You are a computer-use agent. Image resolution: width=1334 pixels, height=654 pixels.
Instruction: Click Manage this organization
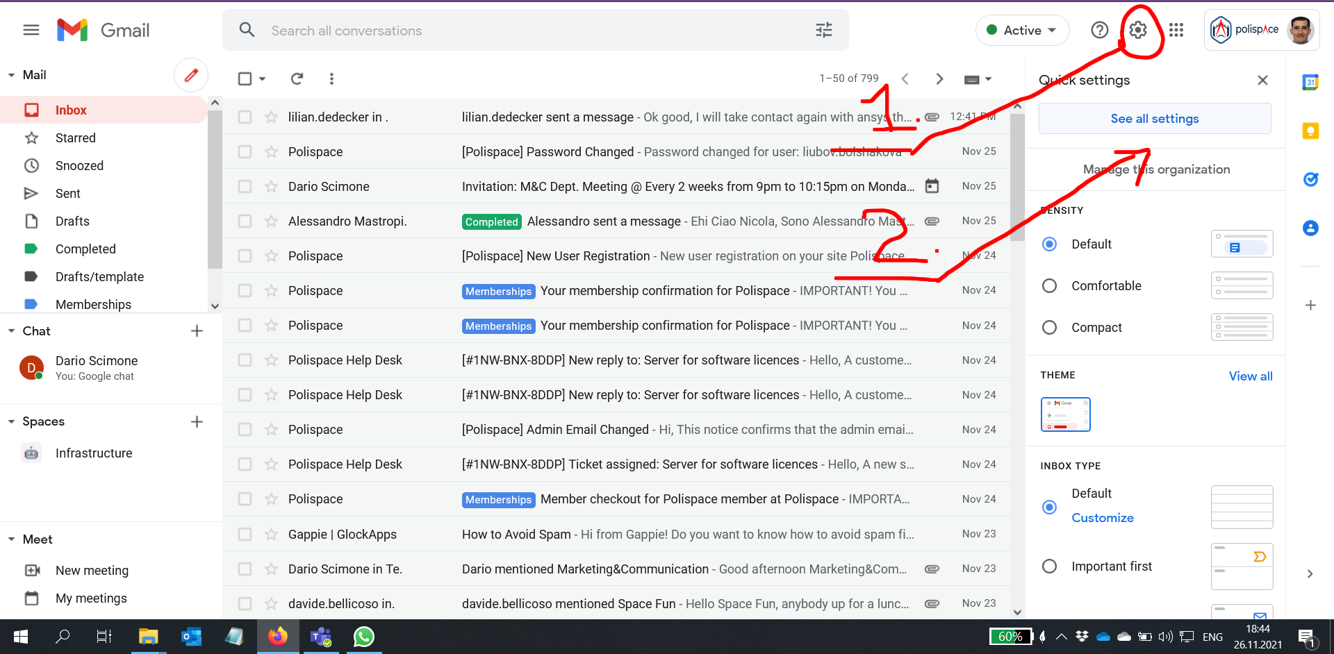(x=1156, y=169)
